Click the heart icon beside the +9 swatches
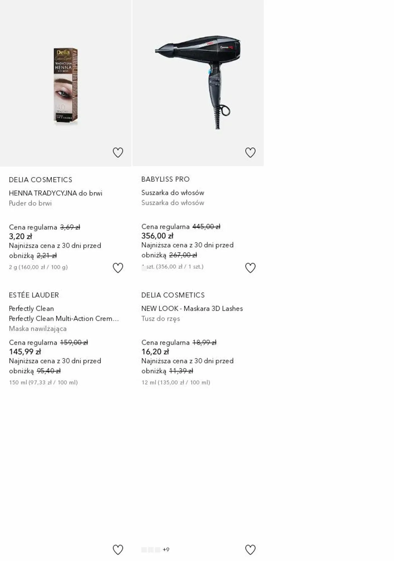 click(250, 550)
